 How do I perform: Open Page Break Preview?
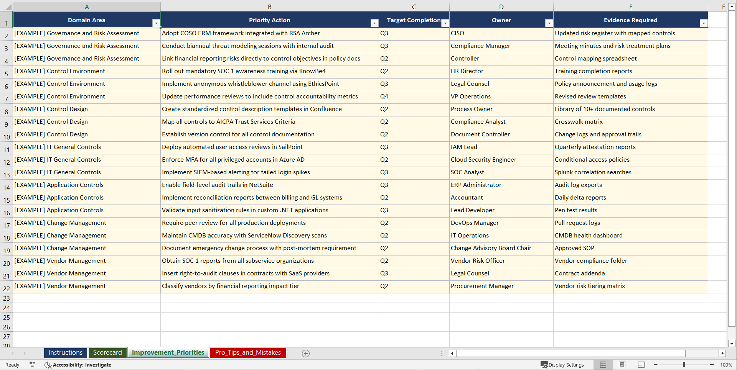(641, 365)
